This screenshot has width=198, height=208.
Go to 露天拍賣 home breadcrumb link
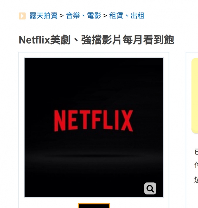click(x=43, y=16)
